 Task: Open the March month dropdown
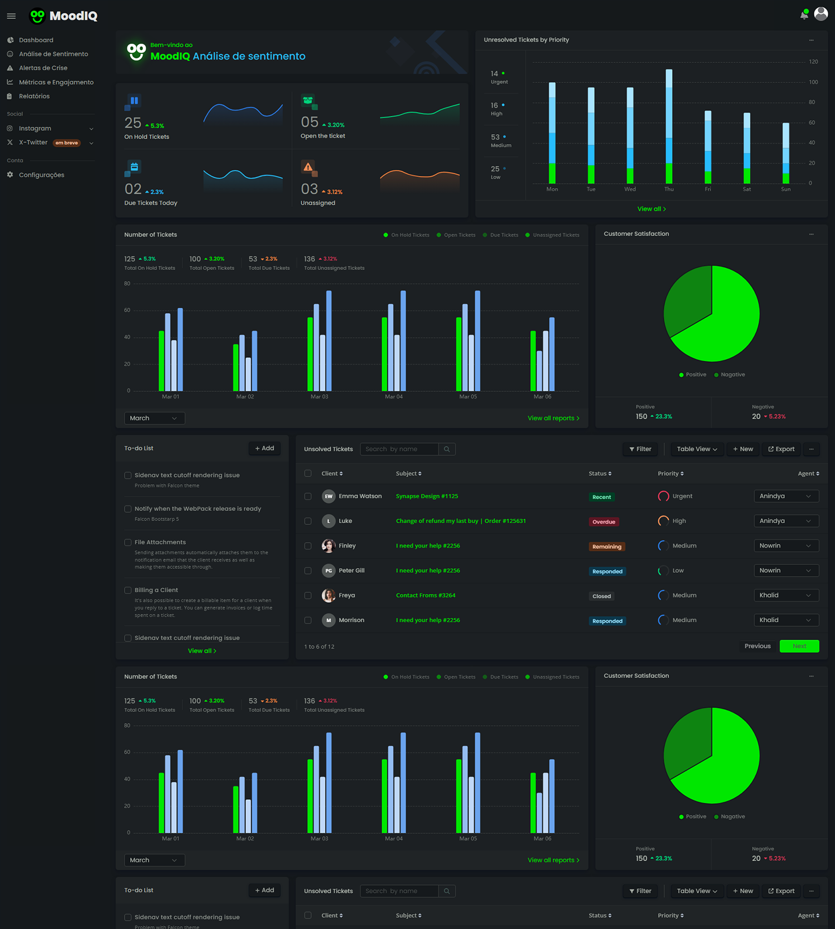click(x=154, y=418)
